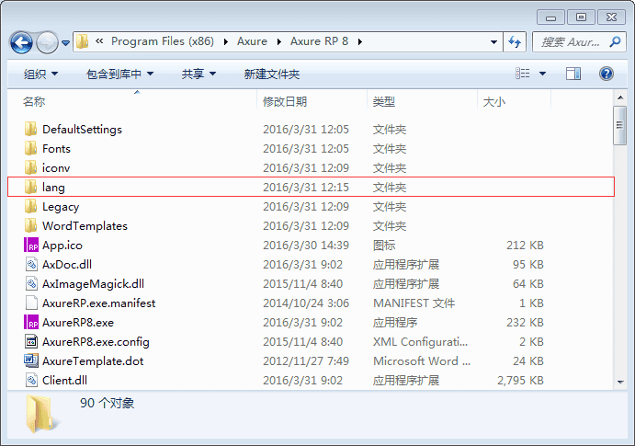Expand arrow after Axure path segment
635x446 pixels.
[279, 41]
